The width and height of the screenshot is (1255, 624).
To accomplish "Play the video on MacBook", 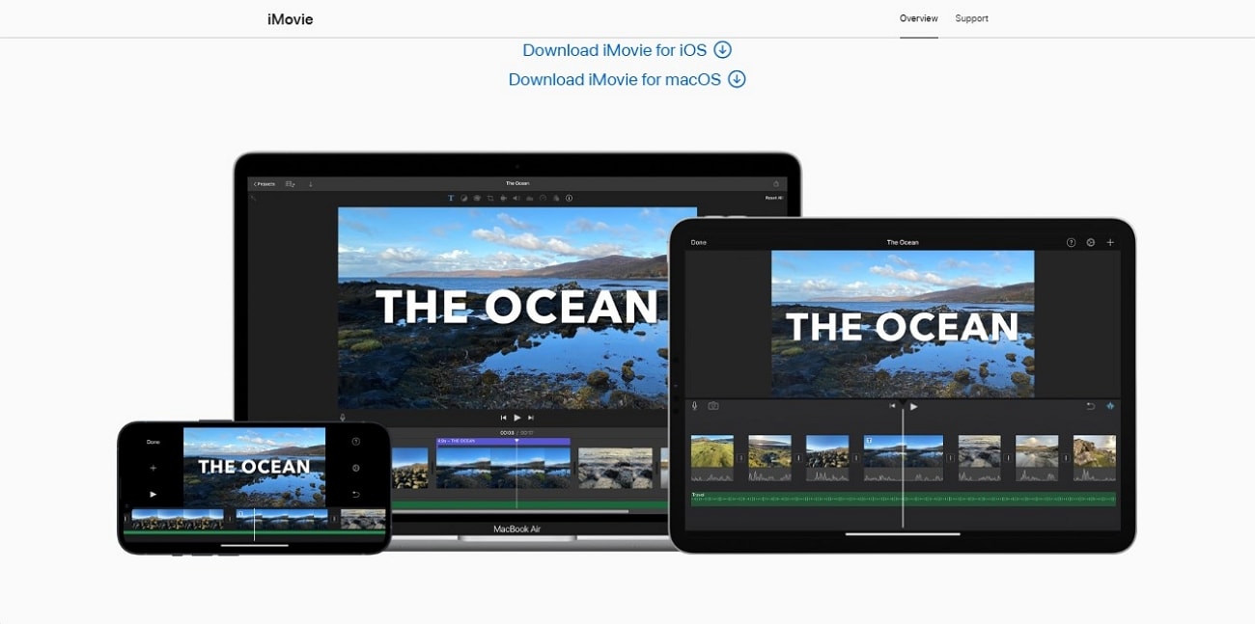I will point(517,418).
